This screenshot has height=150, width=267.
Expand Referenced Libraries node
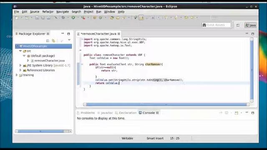(20, 70)
